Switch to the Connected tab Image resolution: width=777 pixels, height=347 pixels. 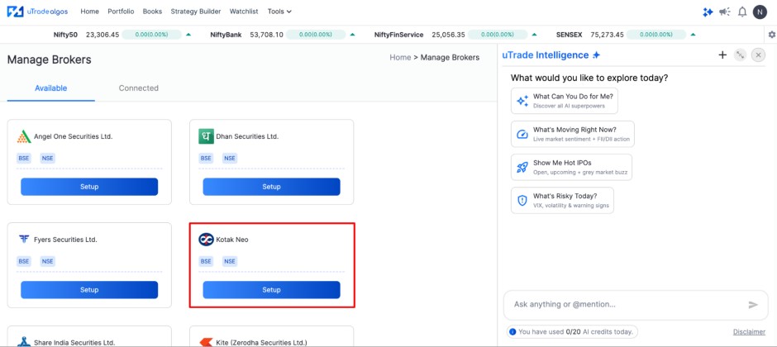pyautogui.click(x=139, y=88)
